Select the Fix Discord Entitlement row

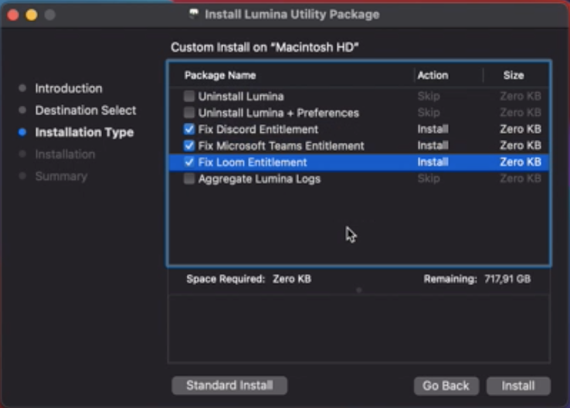click(x=359, y=129)
